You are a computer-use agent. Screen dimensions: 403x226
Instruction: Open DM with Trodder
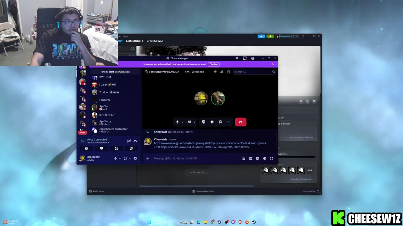click(115, 92)
